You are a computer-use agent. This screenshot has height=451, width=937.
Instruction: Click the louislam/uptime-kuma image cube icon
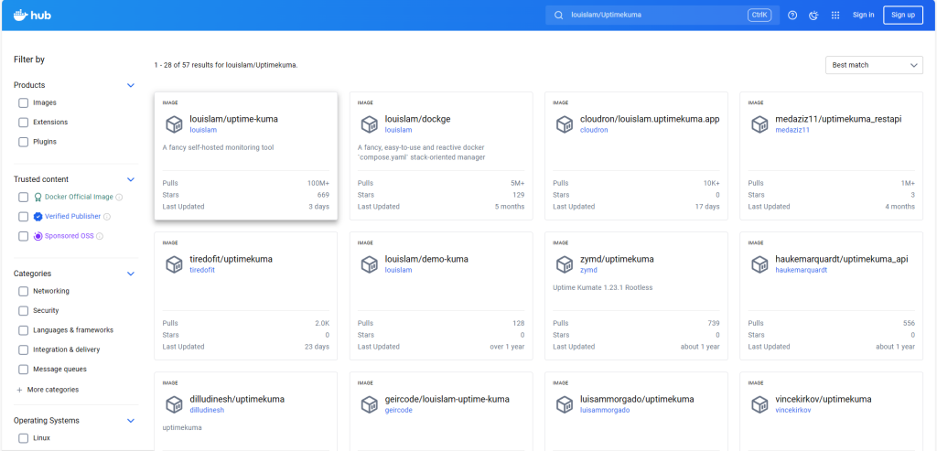tap(174, 123)
